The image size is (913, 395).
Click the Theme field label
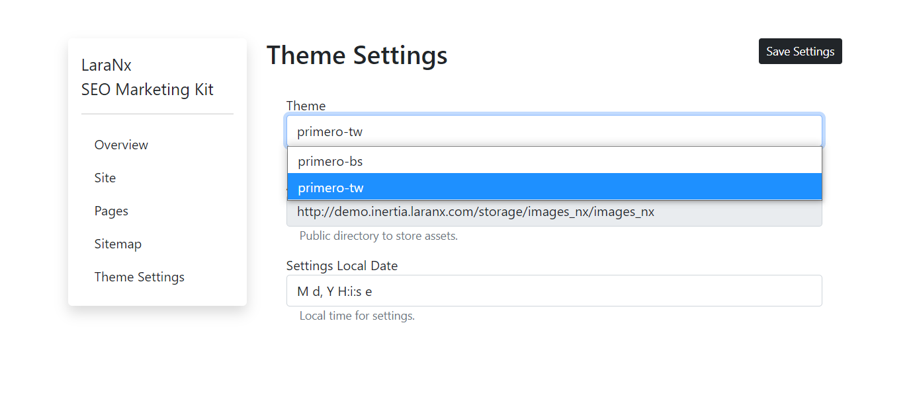click(x=306, y=106)
